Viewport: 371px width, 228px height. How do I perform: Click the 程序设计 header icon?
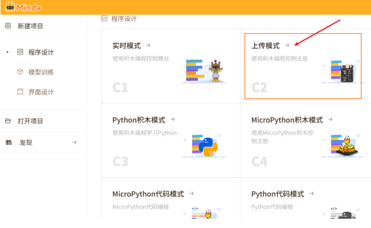coord(104,19)
